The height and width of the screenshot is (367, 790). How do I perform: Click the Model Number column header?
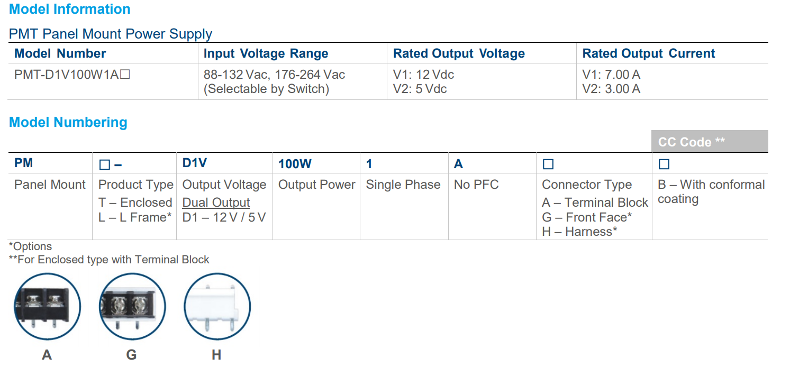pyautogui.click(x=60, y=53)
